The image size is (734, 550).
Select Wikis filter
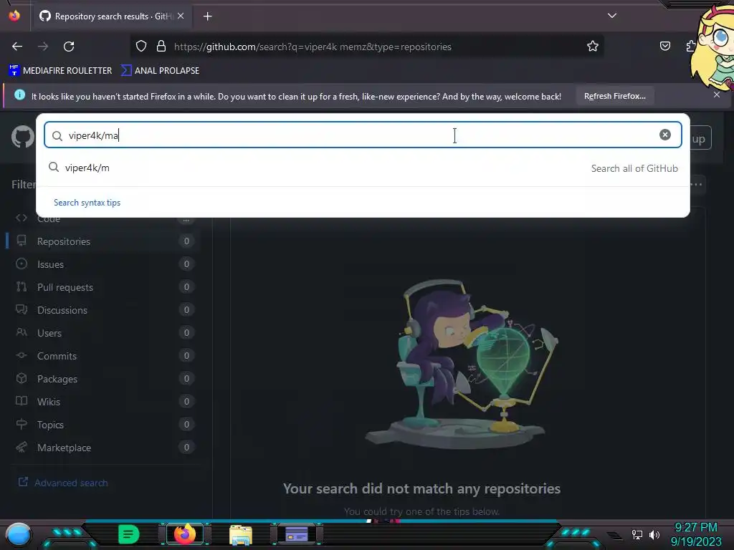click(104, 402)
